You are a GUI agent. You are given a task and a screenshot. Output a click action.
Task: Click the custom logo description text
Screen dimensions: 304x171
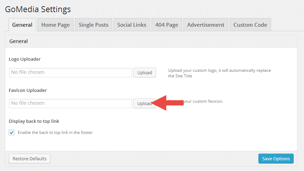[x=220, y=73]
